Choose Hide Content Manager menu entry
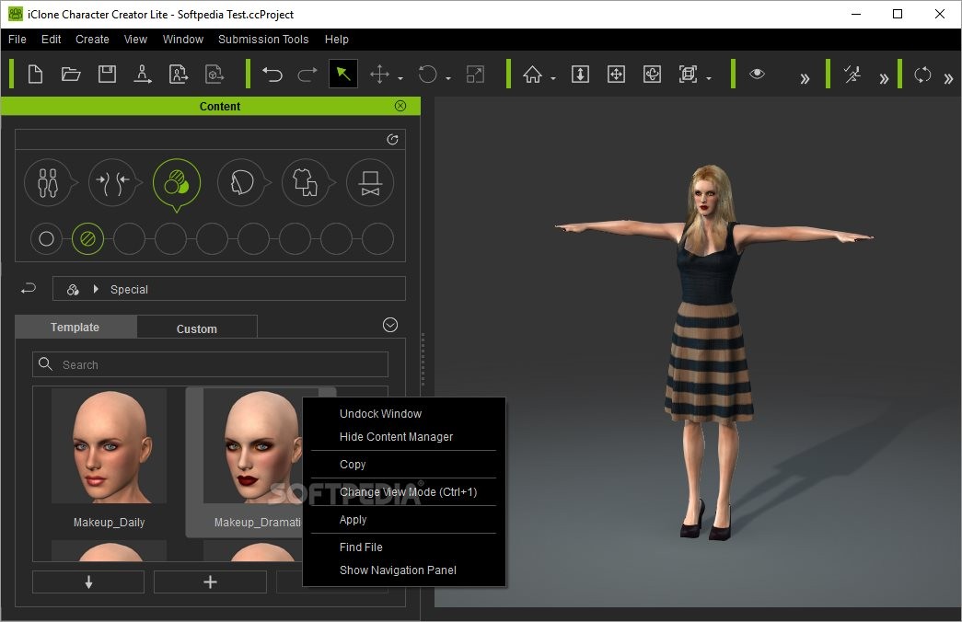 pos(397,437)
